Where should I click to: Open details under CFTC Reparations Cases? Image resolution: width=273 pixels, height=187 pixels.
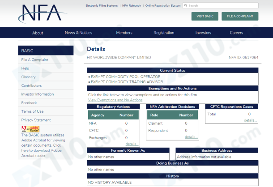(250, 120)
